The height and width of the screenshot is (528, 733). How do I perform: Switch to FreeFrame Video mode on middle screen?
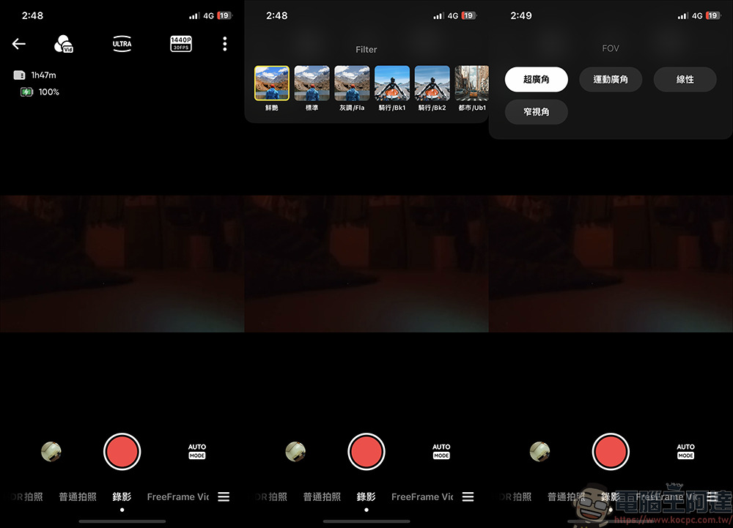[x=421, y=497]
